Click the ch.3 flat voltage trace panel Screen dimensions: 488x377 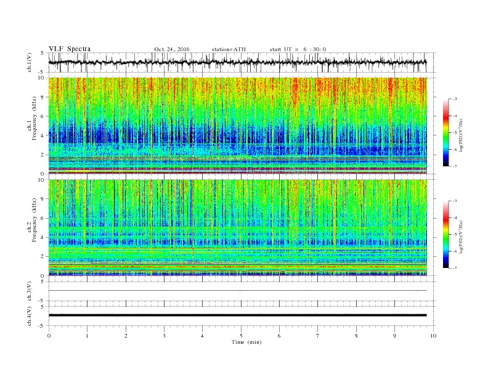coord(242,291)
